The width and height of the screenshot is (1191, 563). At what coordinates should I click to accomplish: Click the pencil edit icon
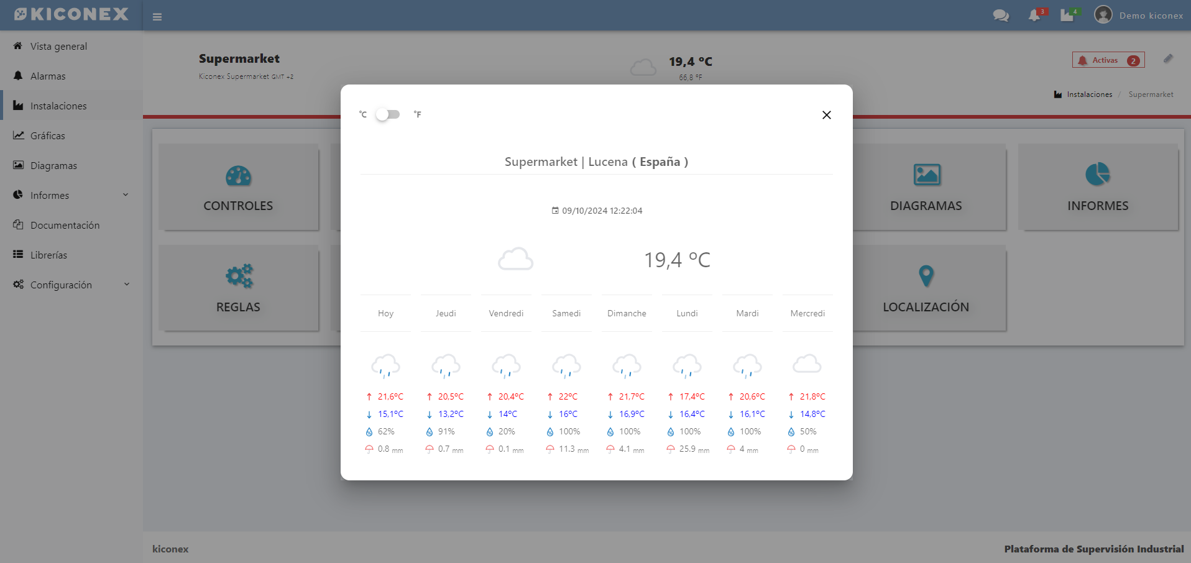(1168, 59)
